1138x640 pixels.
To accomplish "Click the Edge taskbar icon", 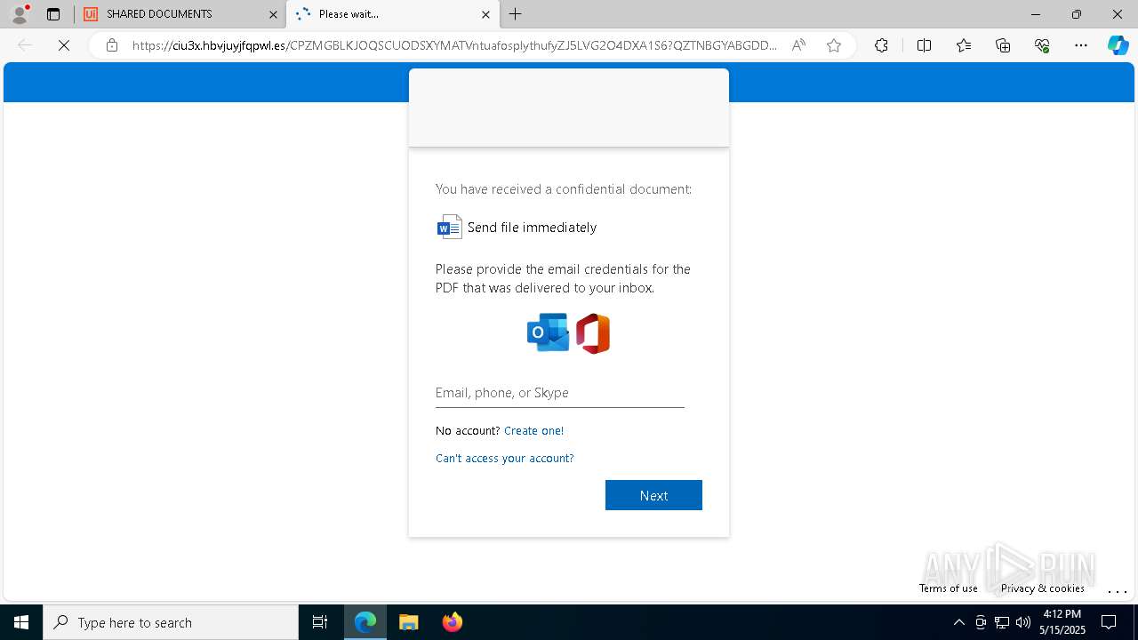I will (365, 622).
